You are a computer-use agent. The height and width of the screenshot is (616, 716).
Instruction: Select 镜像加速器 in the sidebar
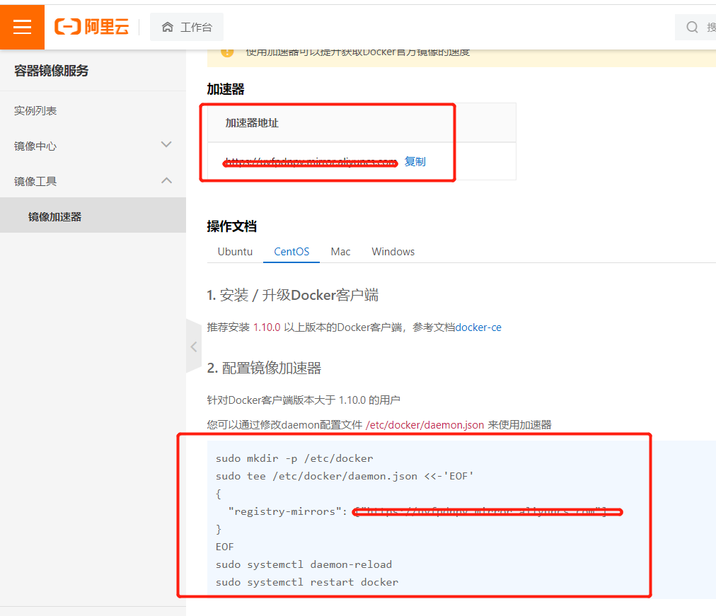(x=93, y=216)
